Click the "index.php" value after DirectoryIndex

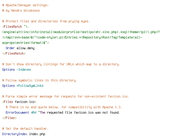[x=37, y=134]
